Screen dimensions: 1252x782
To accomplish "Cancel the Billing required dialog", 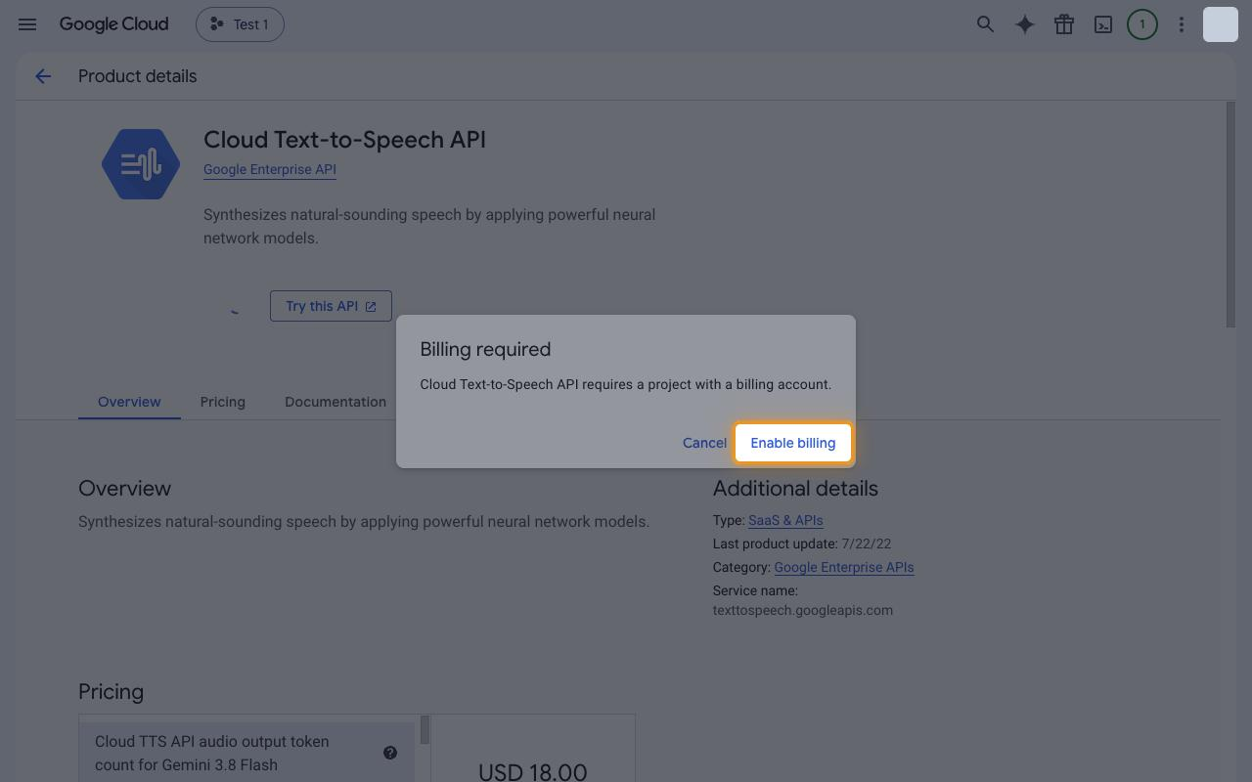I will tap(704, 443).
